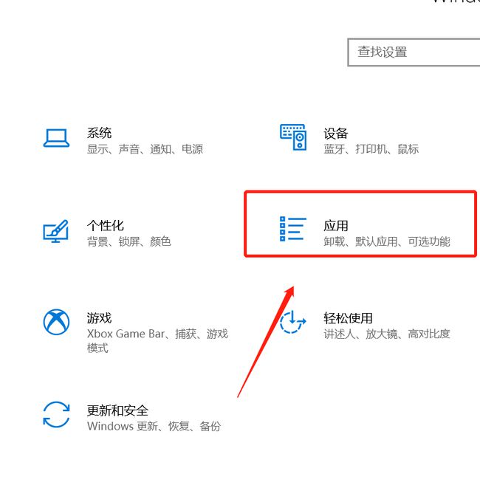480x502 pixels.
Task: Open the 设备 settings title
Action: (335, 133)
